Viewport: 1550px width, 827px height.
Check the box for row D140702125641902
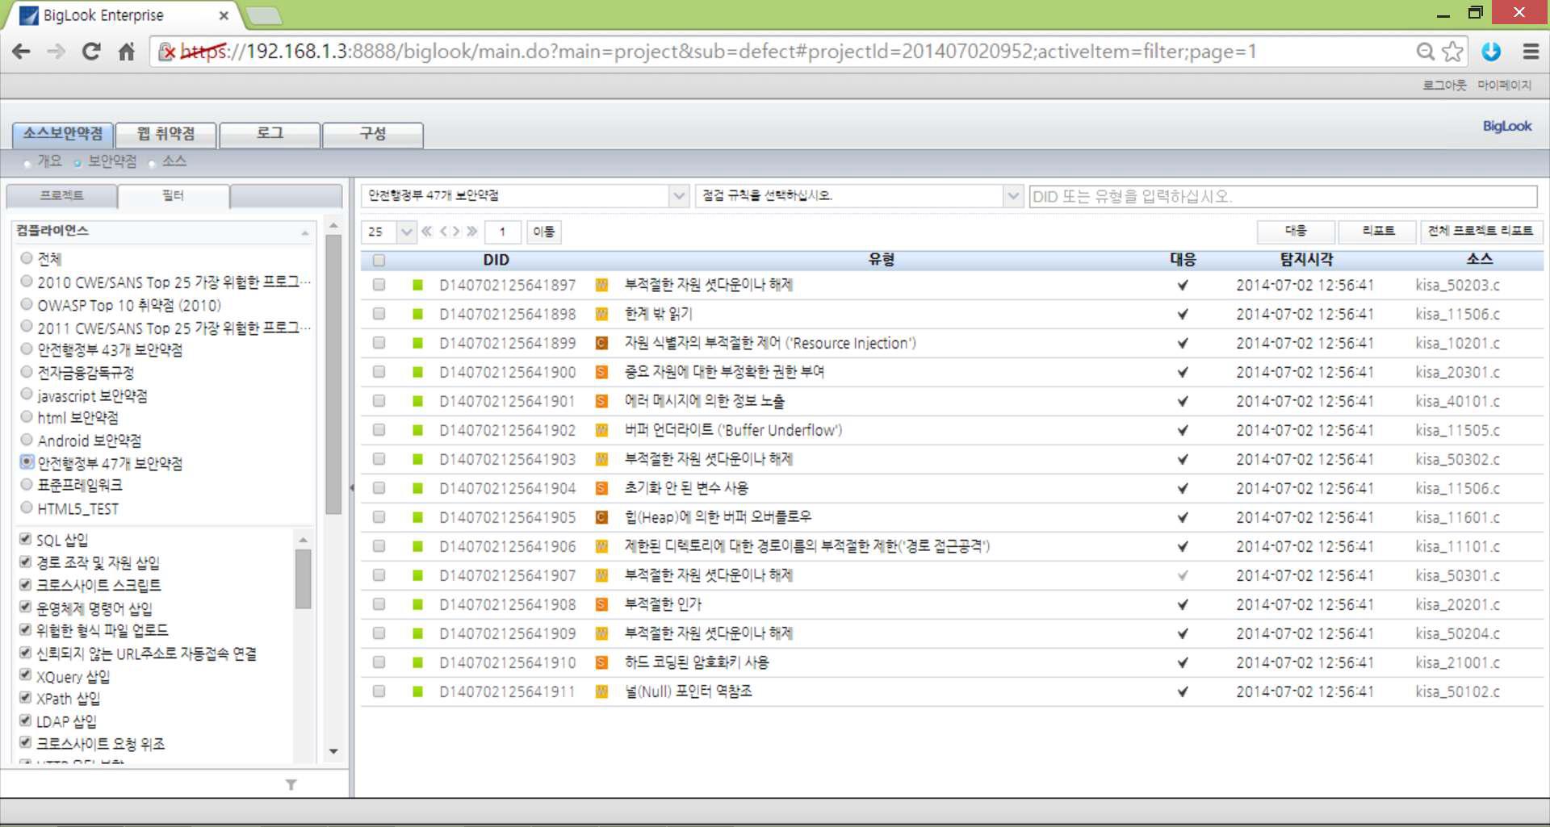pos(379,430)
